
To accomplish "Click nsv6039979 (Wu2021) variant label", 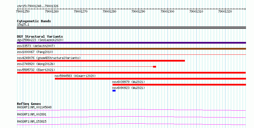I will tap(128, 82).
